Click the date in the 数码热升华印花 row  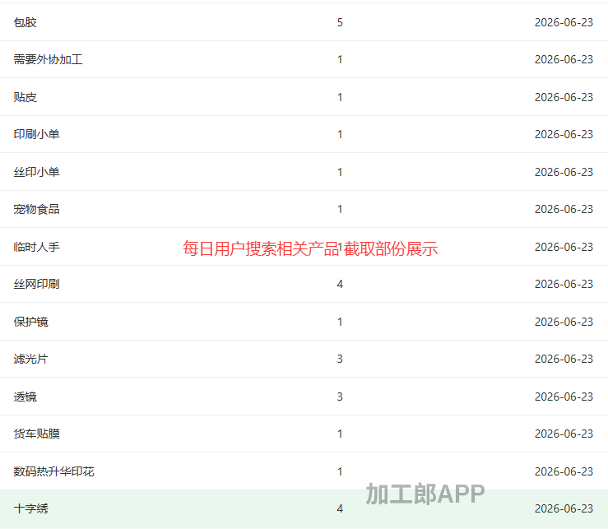[x=564, y=471]
